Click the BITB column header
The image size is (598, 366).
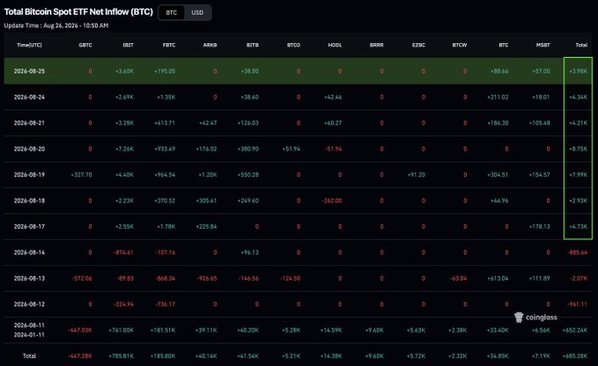point(252,45)
